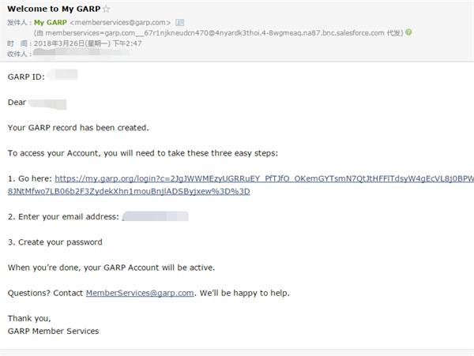The height and width of the screenshot is (356, 474).
Task: Click the line Your GARP record has been created
Action: pos(77,127)
